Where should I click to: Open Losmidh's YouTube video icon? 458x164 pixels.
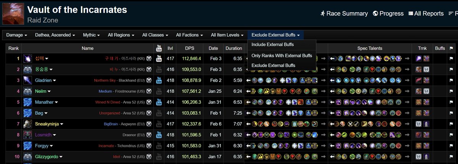point(159,135)
